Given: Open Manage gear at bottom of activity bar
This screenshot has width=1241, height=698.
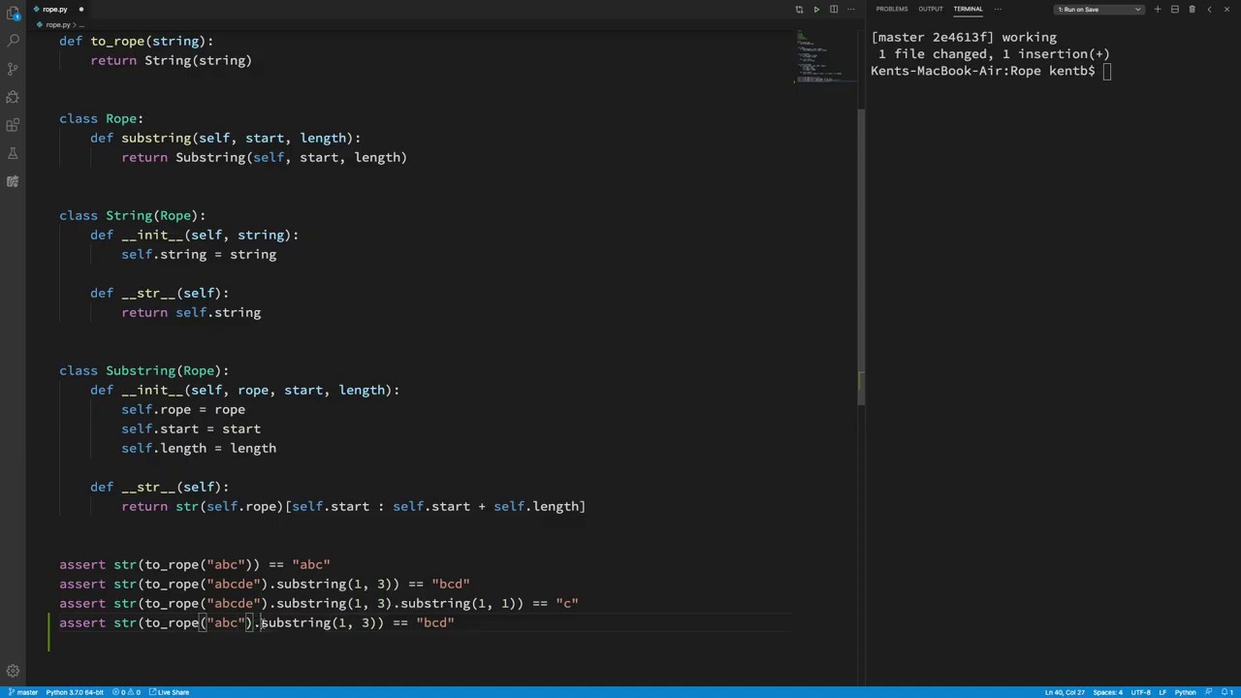Looking at the screenshot, I should 13,671.
